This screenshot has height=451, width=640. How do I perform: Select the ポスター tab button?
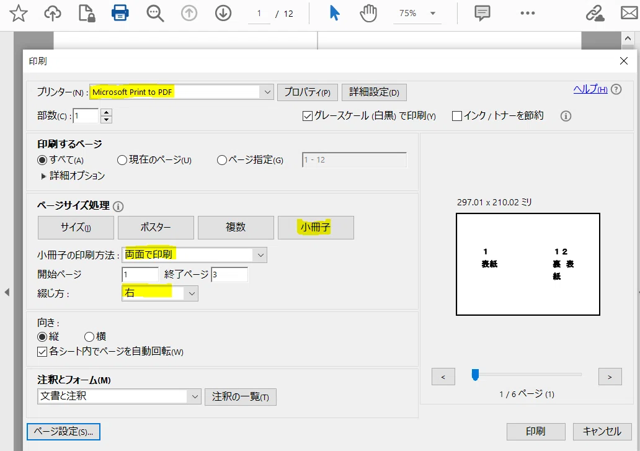pyautogui.click(x=156, y=227)
